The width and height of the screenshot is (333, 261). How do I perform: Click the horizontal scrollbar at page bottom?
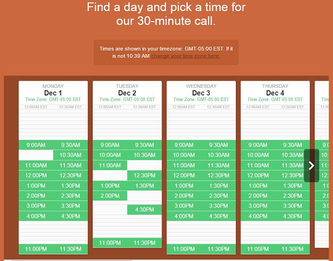click(x=72, y=260)
